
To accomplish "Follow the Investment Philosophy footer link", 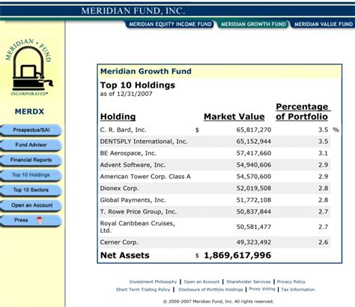I will point(153,282).
